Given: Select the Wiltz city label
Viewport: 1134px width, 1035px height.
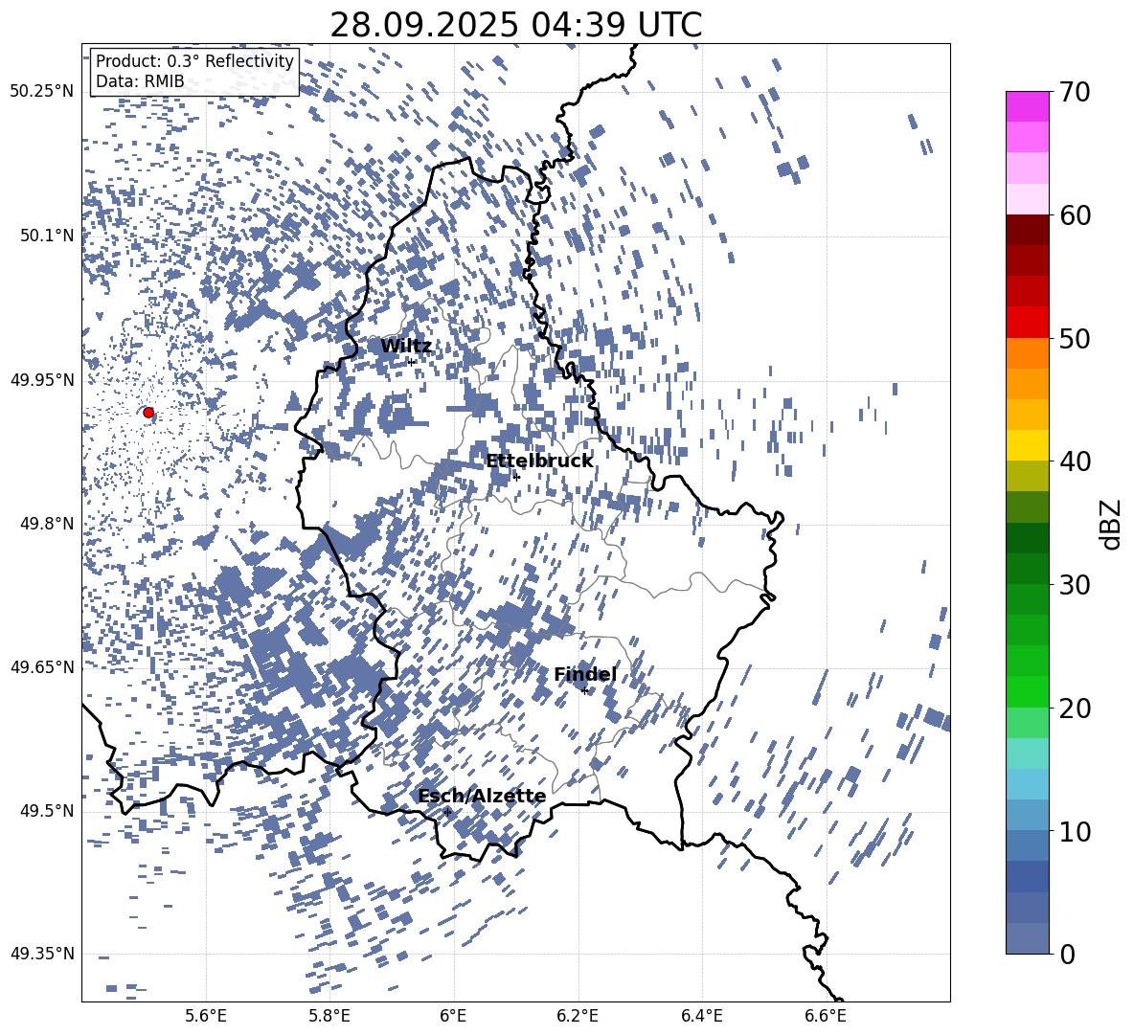Looking at the screenshot, I should point(406,346).
